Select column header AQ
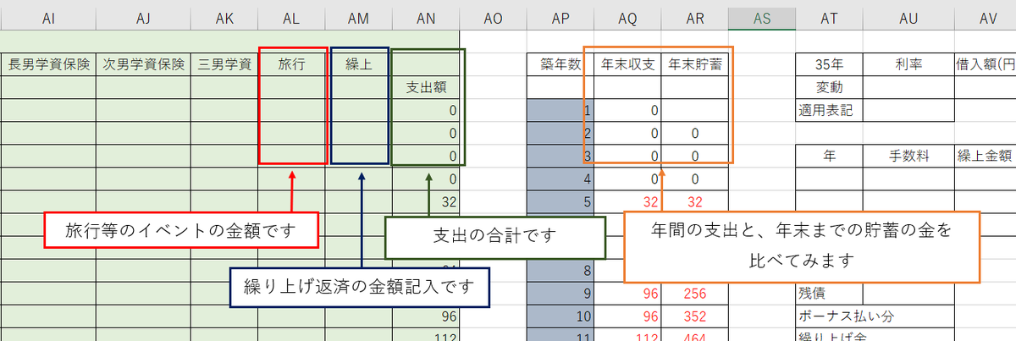 pyautogui.click(x=627, y=18)
